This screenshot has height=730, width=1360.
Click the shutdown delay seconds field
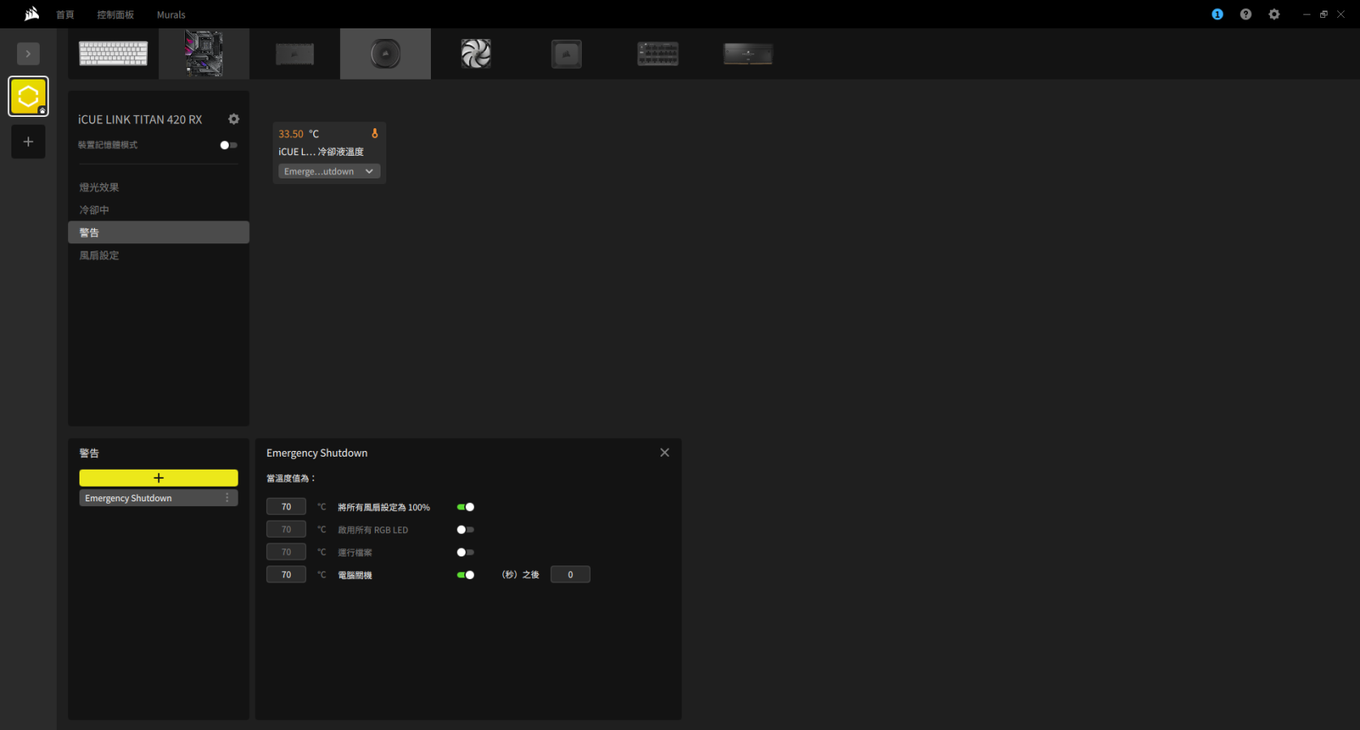[x=570, y=574]
